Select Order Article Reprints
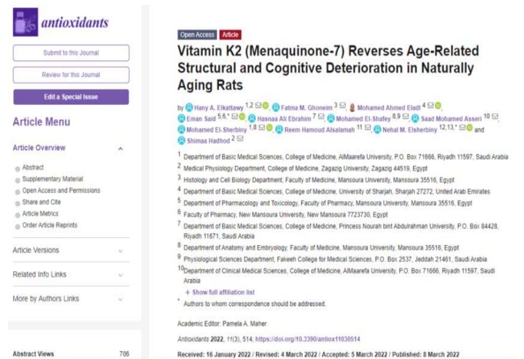Screen dimensions: 524x359 [x=50, y=225]
